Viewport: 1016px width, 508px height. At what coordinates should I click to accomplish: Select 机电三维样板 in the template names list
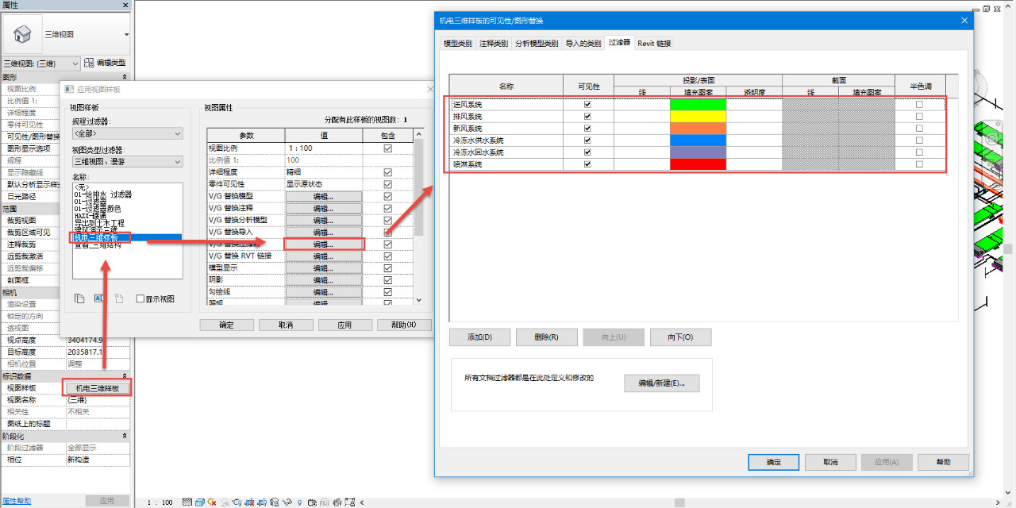click(127, 237)
